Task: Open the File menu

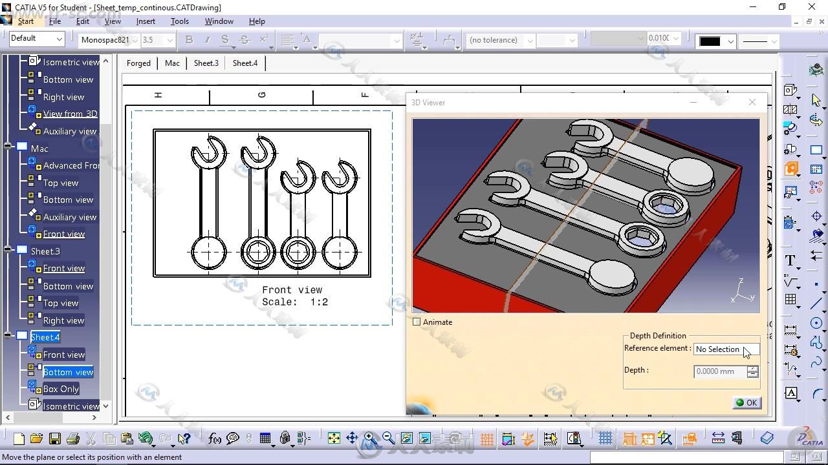Action: (x=55, y=21)
